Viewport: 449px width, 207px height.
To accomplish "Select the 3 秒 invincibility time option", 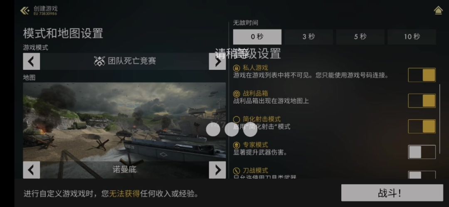I will pos(308,37).
